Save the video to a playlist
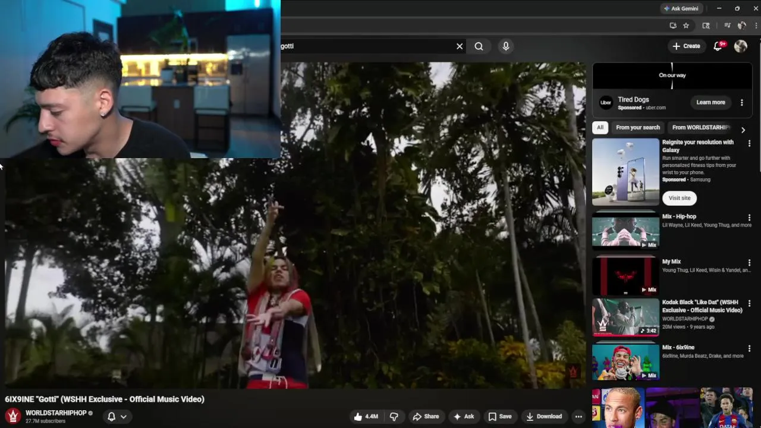Screen dimensions: 761x428 [500, 417]
